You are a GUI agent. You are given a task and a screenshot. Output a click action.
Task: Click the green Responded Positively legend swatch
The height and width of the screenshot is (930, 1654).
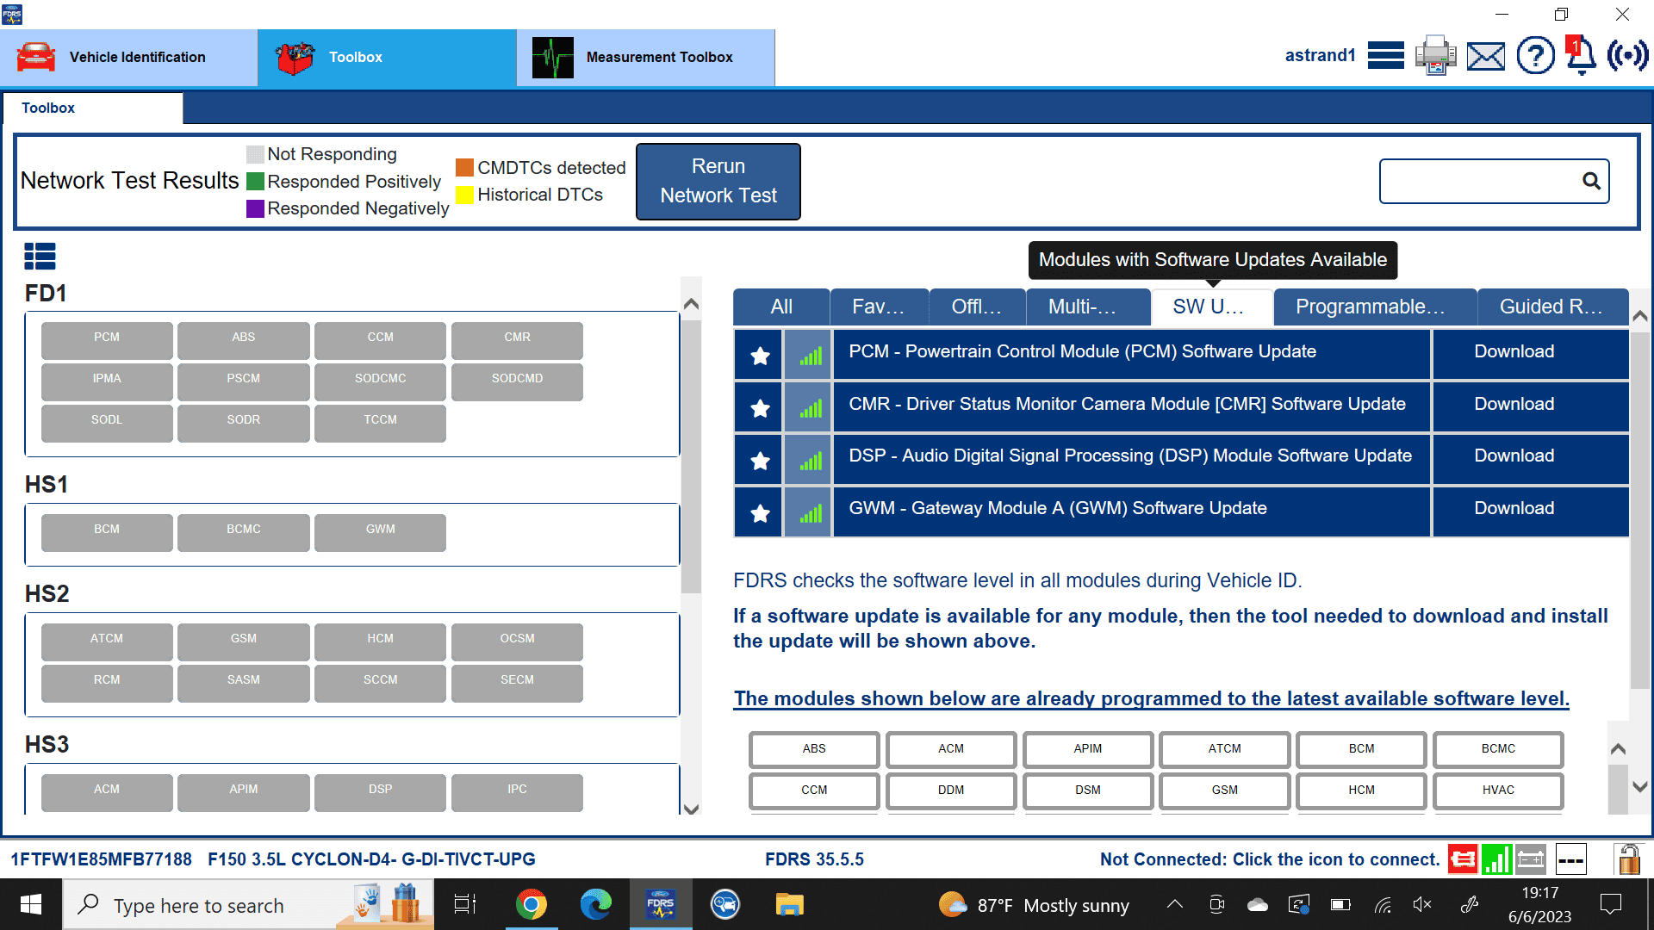point(255,182)
